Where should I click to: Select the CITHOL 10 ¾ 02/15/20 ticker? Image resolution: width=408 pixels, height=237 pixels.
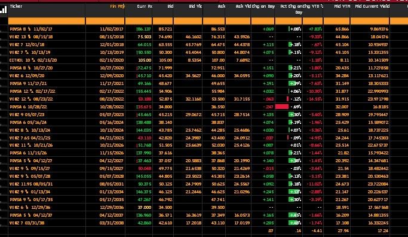[33, 60]
